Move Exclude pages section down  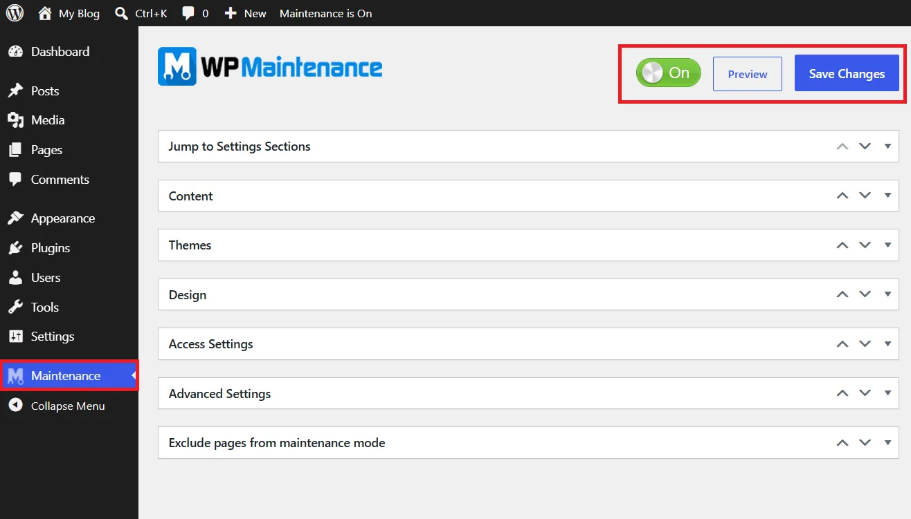pyautogui.click(x=865, y=442)
